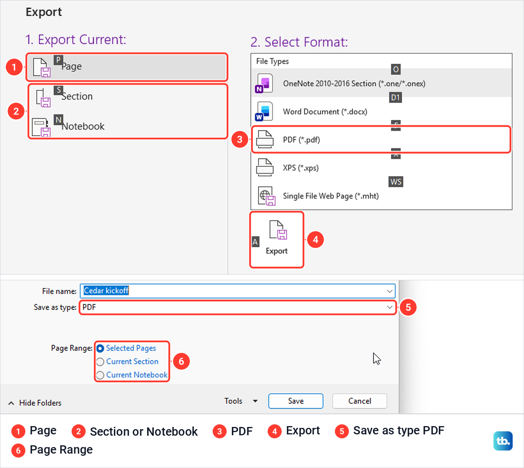Click the PDF printer icon
The height and width of the screenshot is (468, 524).
tap(265, 140)
